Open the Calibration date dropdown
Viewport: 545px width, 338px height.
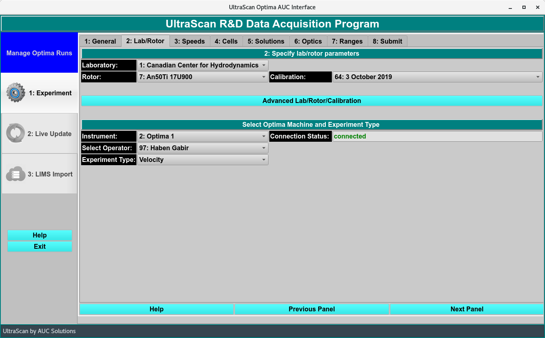437,77
